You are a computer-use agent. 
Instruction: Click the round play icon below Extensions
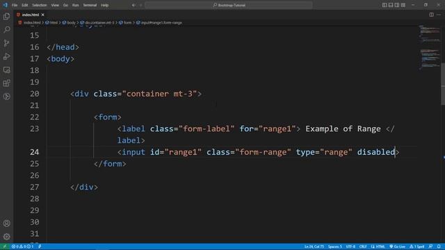tap(6, 97)
